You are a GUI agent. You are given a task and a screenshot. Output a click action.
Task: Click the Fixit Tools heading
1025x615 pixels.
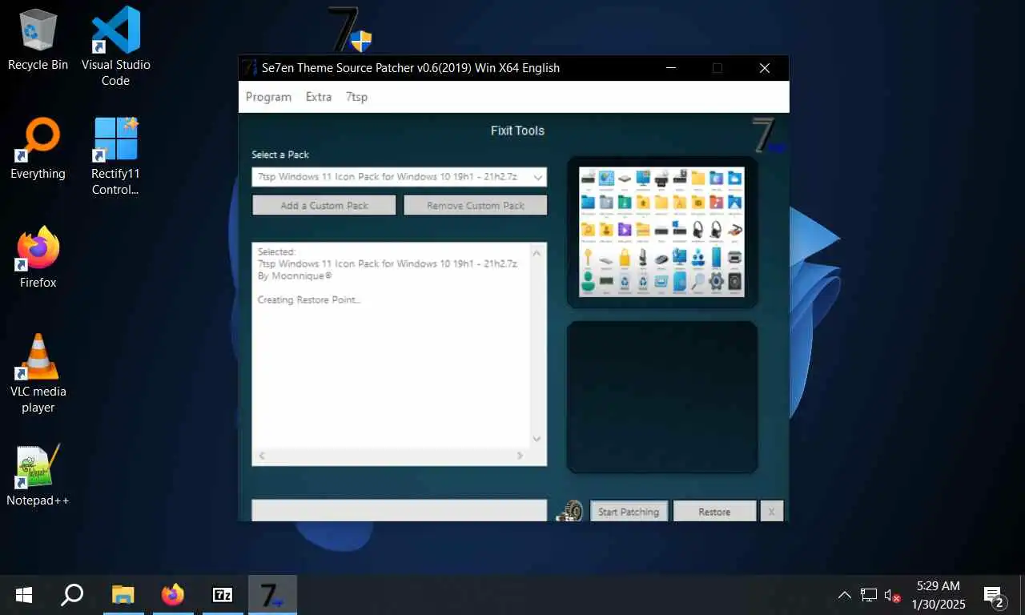click(517, 131)
